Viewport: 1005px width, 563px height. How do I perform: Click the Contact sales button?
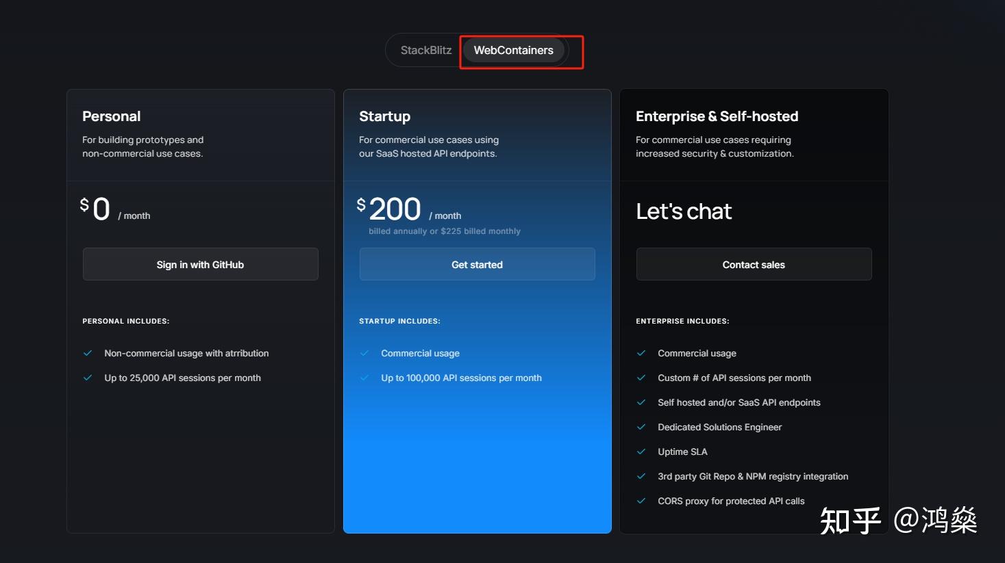(x=754, y=265)
